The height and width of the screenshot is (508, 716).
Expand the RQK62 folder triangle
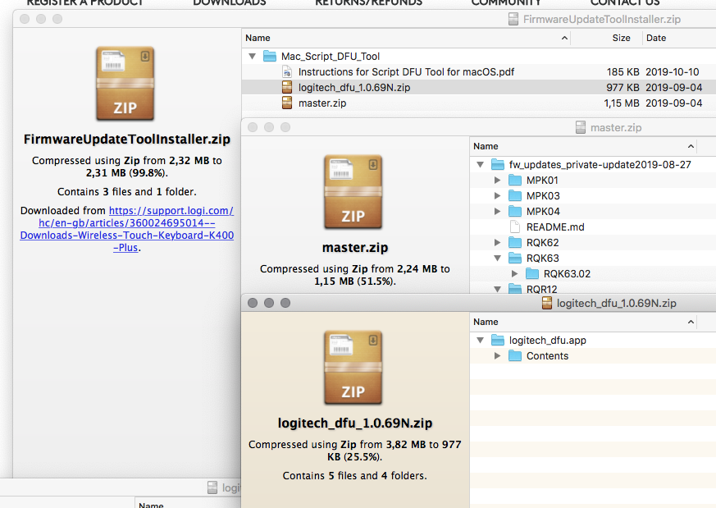pos(497,242)
